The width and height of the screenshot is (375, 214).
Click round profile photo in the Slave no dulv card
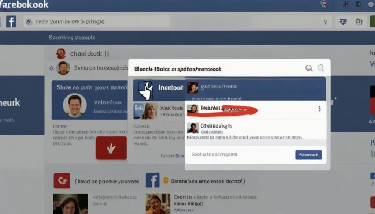click(75, 105)
